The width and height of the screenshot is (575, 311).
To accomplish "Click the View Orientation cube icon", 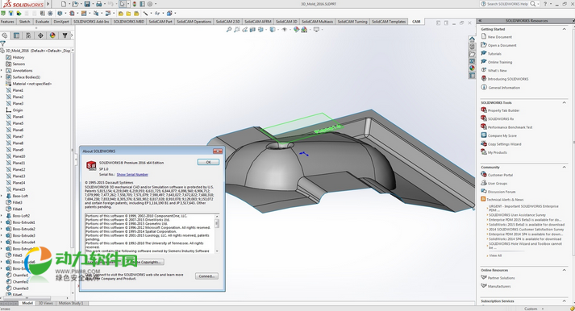I will click(x=260, y=29).
